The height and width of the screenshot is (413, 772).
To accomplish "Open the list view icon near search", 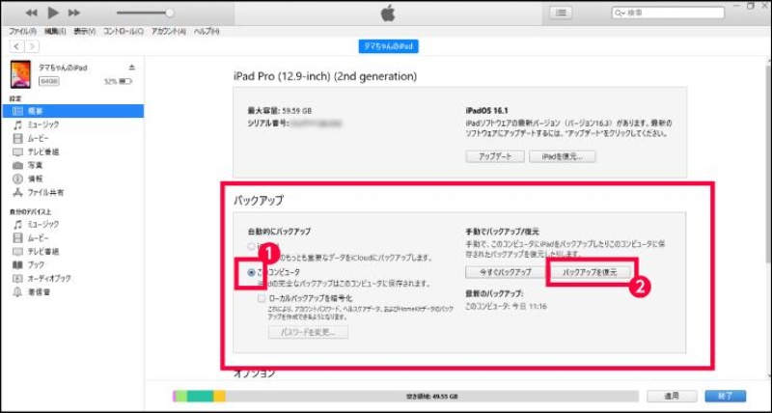I will (561, 13).
